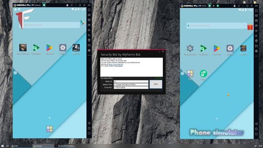Collapse left MEmu sidebar with chevron arrows
This screenshot has width=263, height=148.
pyautogui.click(x=89, y=5)
